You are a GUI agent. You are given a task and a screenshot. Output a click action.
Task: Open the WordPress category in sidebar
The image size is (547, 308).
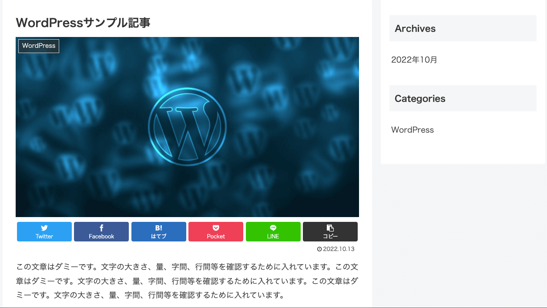tap(413, 130)
